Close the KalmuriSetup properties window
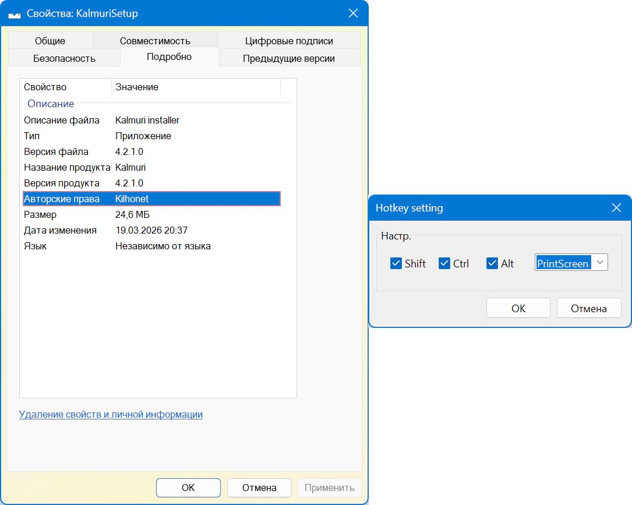This screenshot has width=632, height=505. (x=353, y=13)
